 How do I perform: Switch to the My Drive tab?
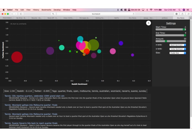[x=21, y=18]
